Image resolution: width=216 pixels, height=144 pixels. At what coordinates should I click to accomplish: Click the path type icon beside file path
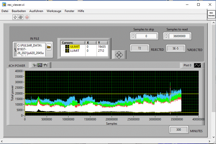point(15,50)
